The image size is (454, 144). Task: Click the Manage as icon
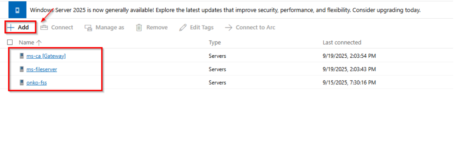point(88,28)
